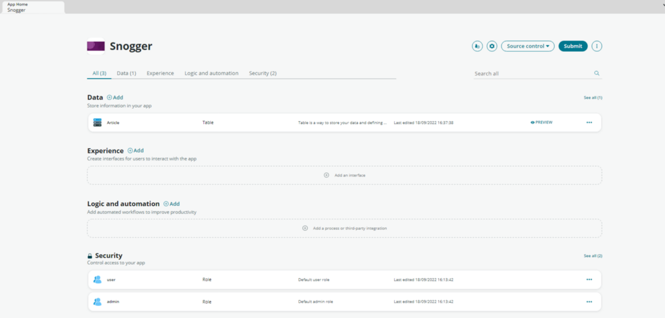Switch to the Data (1) tab
The height and width of the screenshot is (318, 665).
pyautogui.click(x=127, y=73)
